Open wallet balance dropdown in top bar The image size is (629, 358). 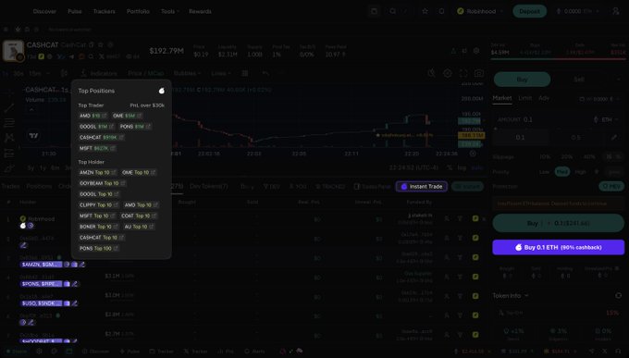(577, 11)
